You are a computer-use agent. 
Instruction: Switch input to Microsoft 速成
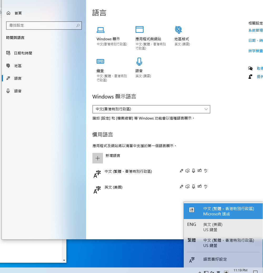[223, 211]
